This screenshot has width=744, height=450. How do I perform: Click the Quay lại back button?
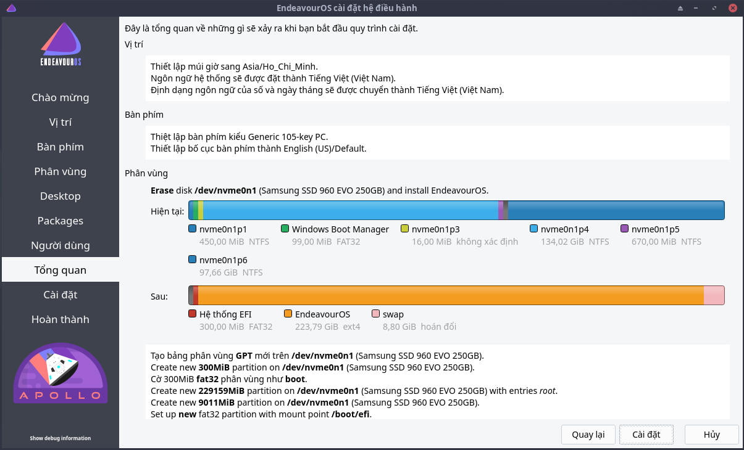coord(588,434)
